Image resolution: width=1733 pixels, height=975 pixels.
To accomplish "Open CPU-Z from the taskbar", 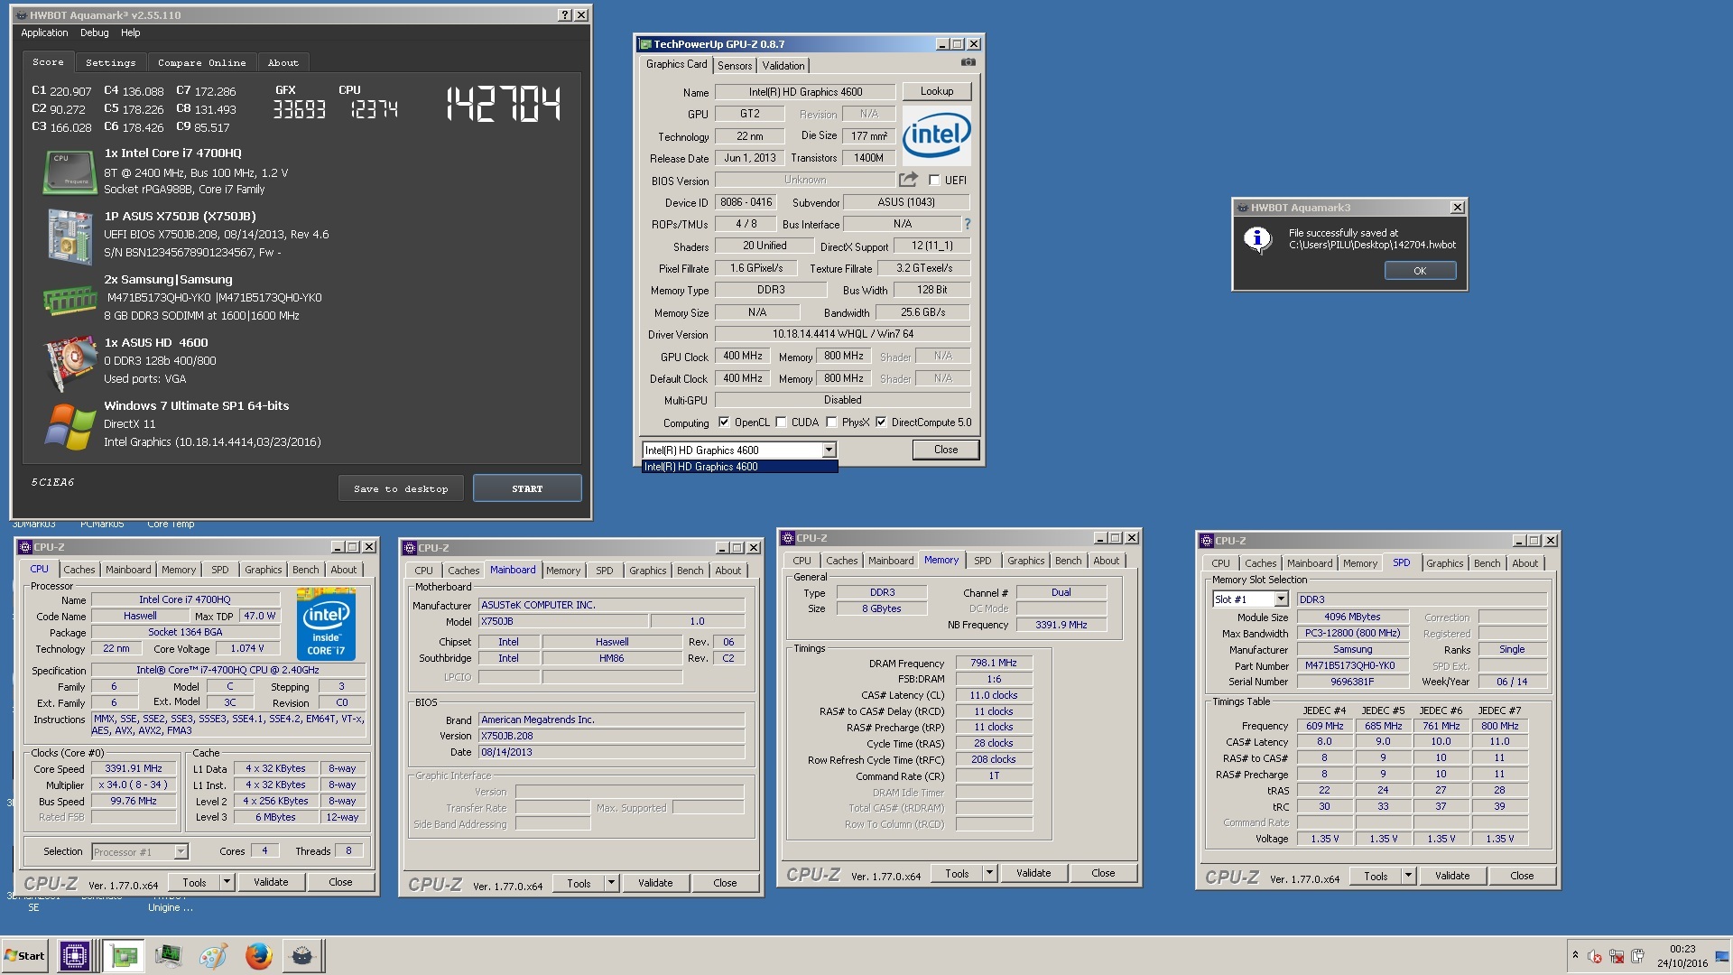I will tap(74, 956).
